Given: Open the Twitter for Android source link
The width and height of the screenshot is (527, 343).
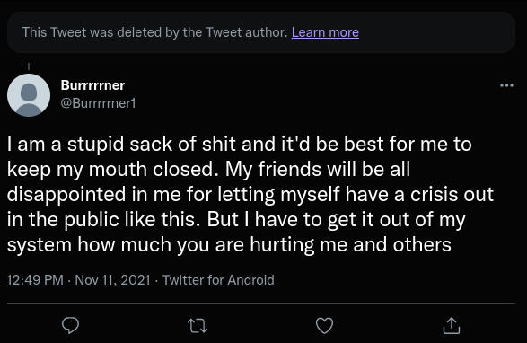Looking at the screenshot, I should (x=218, y=280).
